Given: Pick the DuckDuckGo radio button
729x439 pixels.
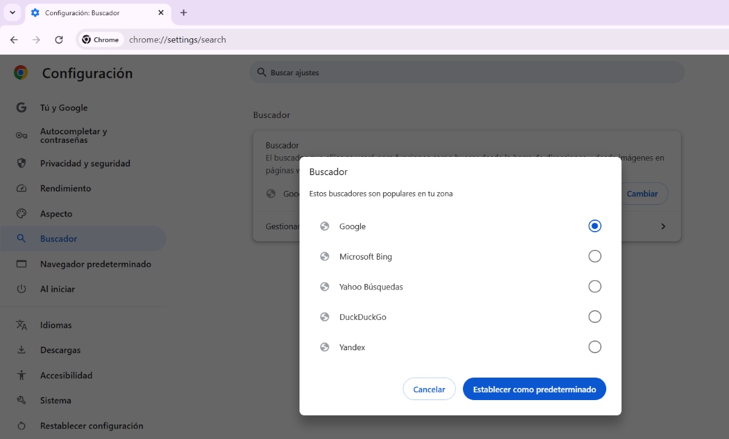Looking at the screenshot, I should [595, 317].
